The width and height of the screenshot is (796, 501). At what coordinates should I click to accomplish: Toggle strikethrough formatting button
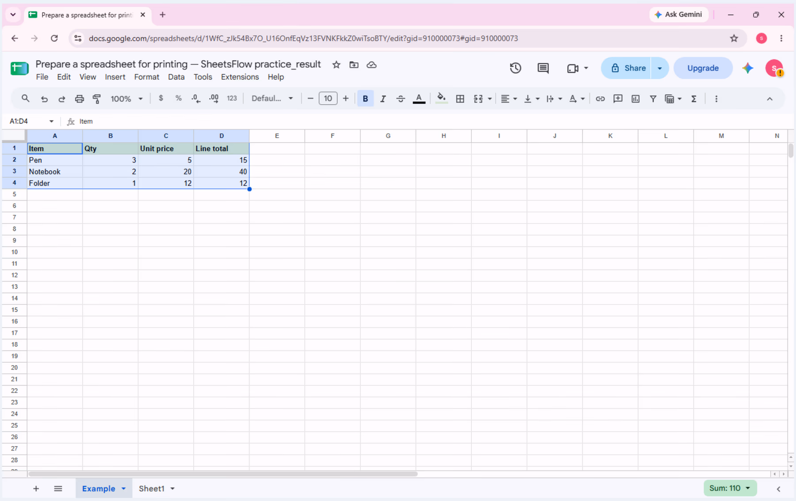point(401,99)
